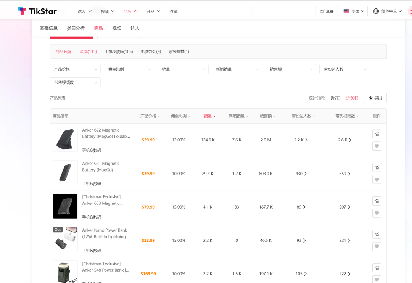The image size is (412, 283).
Task: Open Anker 622 Magnetic Battery product thumbnail
Action: point(65,139)
